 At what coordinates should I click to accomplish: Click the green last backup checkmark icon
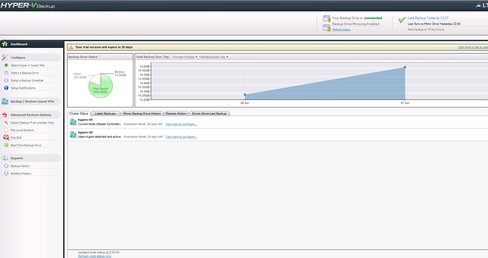click(x=402, y=20)
